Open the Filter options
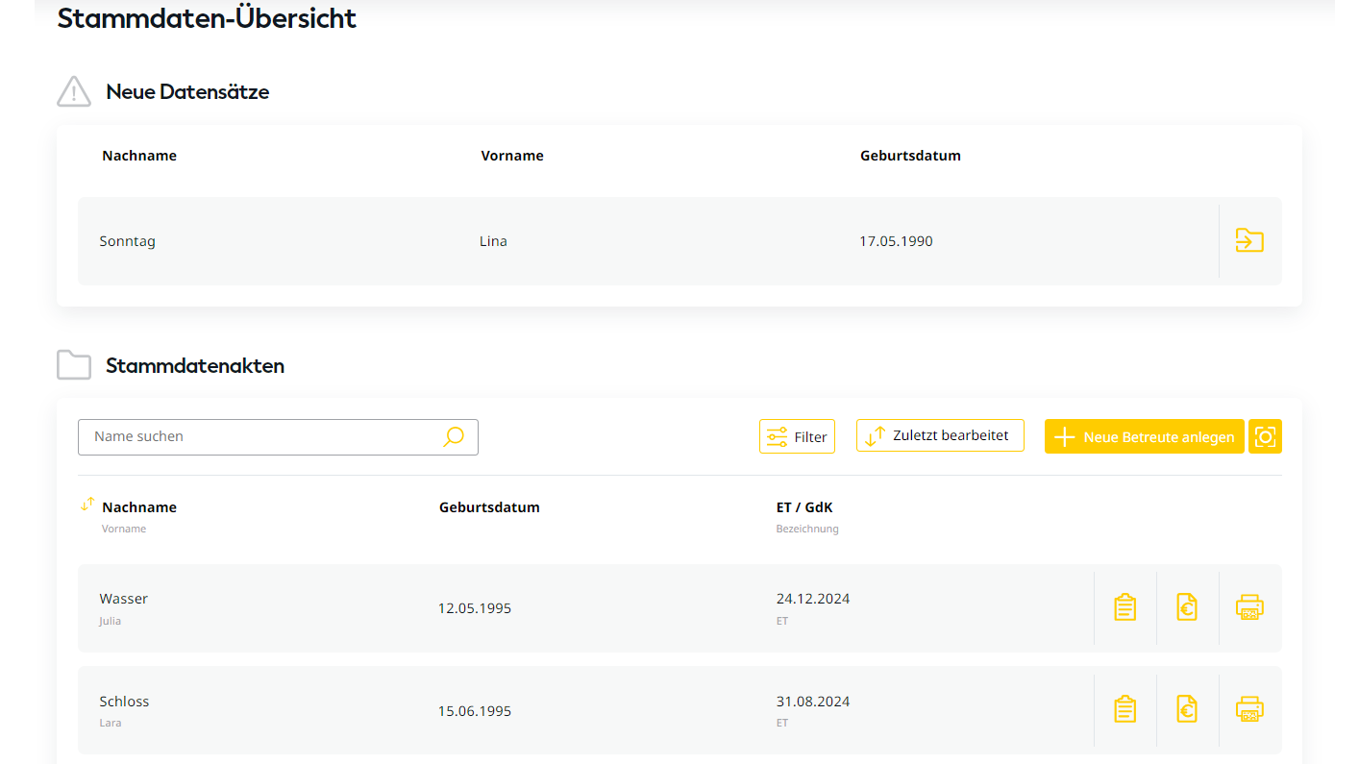The image size is (1359, 764). coord(797,436)
